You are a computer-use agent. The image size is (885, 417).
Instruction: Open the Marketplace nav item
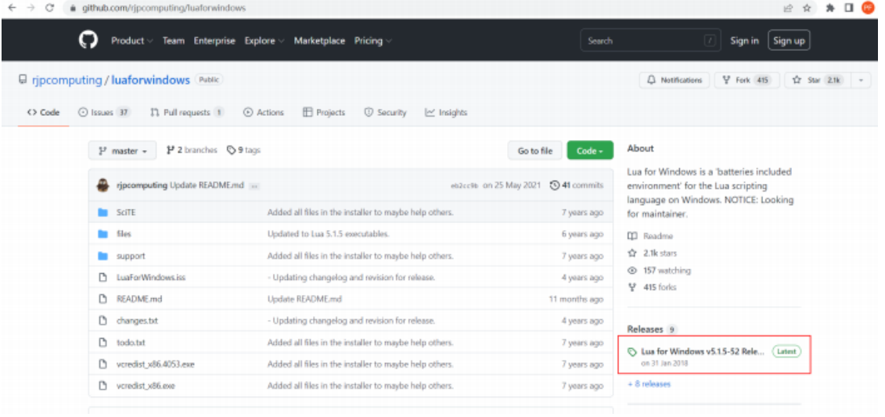pos(319,41)
